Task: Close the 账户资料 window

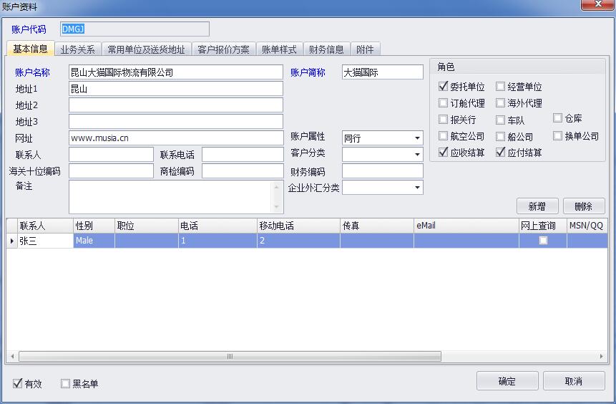Action: pyautogui.click(x=598, y=4)
